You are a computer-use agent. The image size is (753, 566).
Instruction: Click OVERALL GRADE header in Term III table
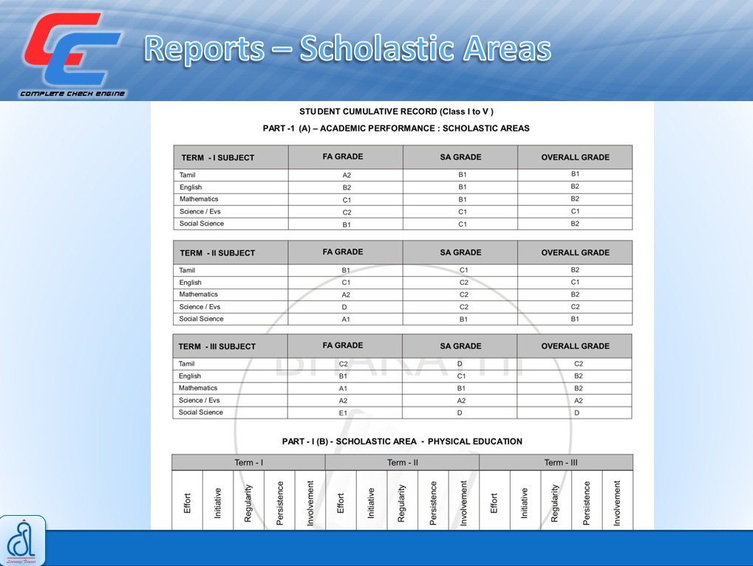[576, 346]
